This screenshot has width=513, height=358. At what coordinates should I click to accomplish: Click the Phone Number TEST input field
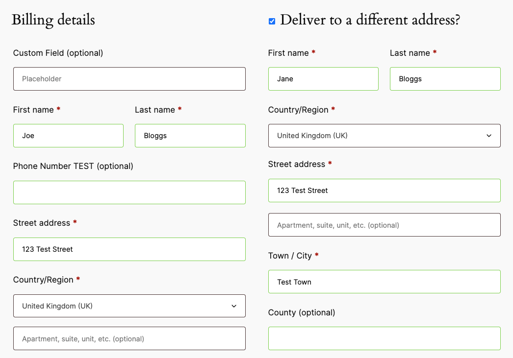point(129,192)
